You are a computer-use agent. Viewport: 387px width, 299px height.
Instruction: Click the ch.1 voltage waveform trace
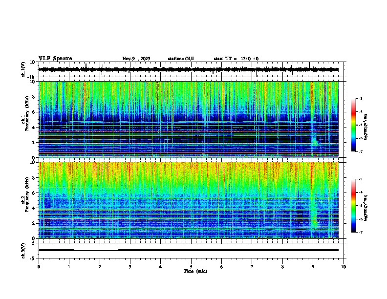(189, 69)
